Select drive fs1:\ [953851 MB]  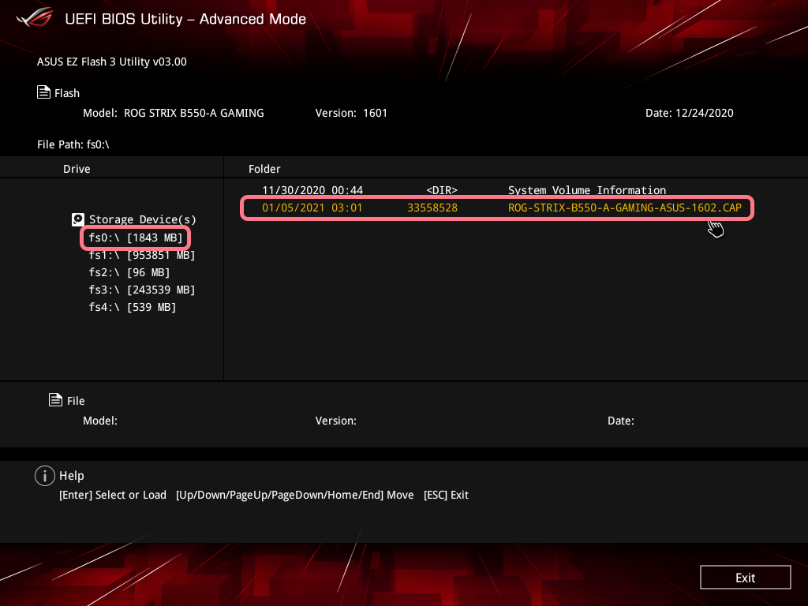142,255
